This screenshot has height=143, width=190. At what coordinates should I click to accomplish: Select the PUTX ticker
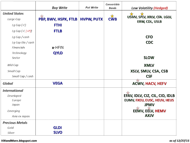(x=98, y=19)
